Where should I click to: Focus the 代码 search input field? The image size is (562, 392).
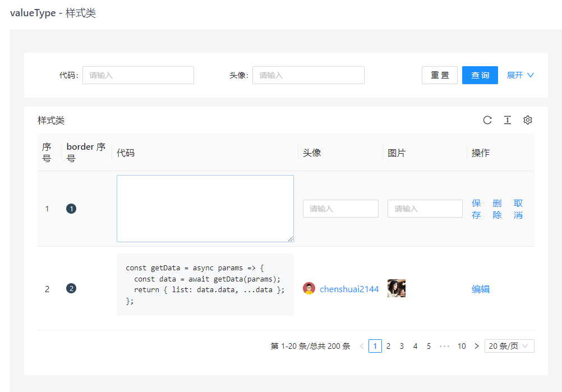click(139, 75)
